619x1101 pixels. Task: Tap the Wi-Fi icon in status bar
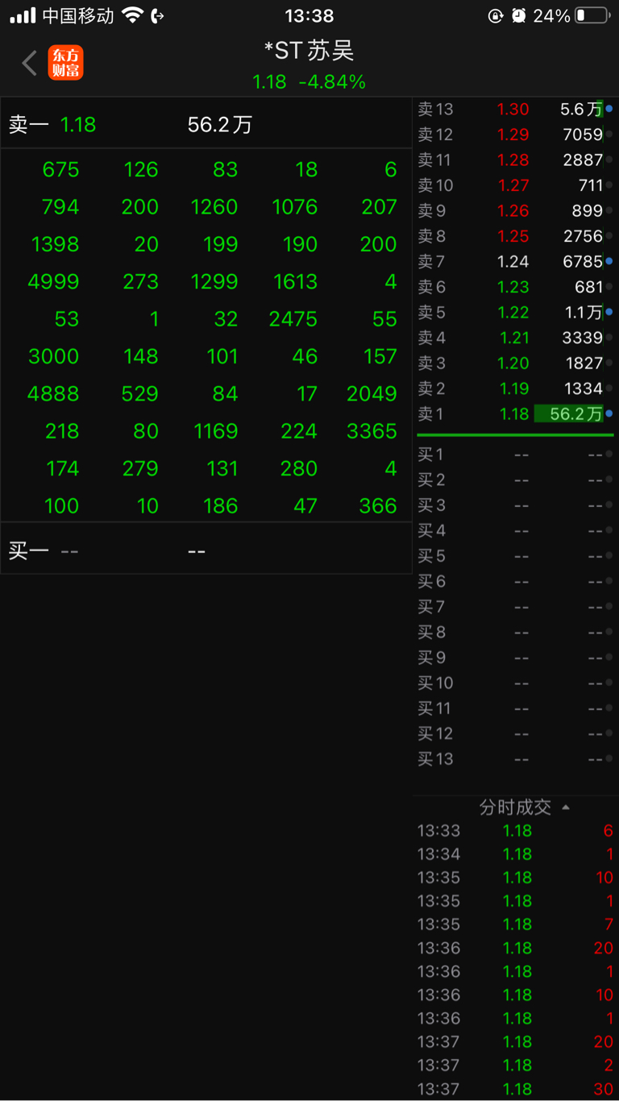(x=132, y=15)
